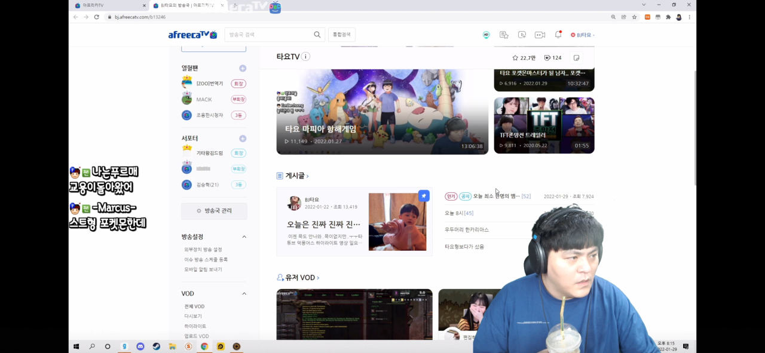Click the 유저 VOD user icon
The width and height of the screenshot is (765, 353).
[280, 278]
